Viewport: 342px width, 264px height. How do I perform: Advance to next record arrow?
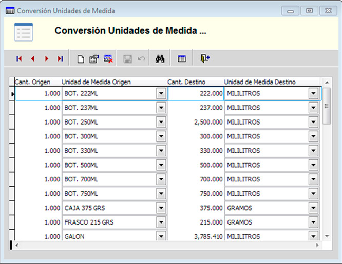pos(46,59)
